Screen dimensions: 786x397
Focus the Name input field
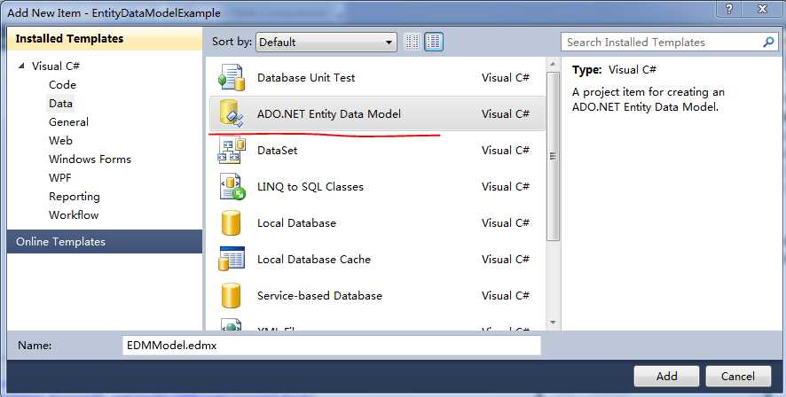(331, 346)
